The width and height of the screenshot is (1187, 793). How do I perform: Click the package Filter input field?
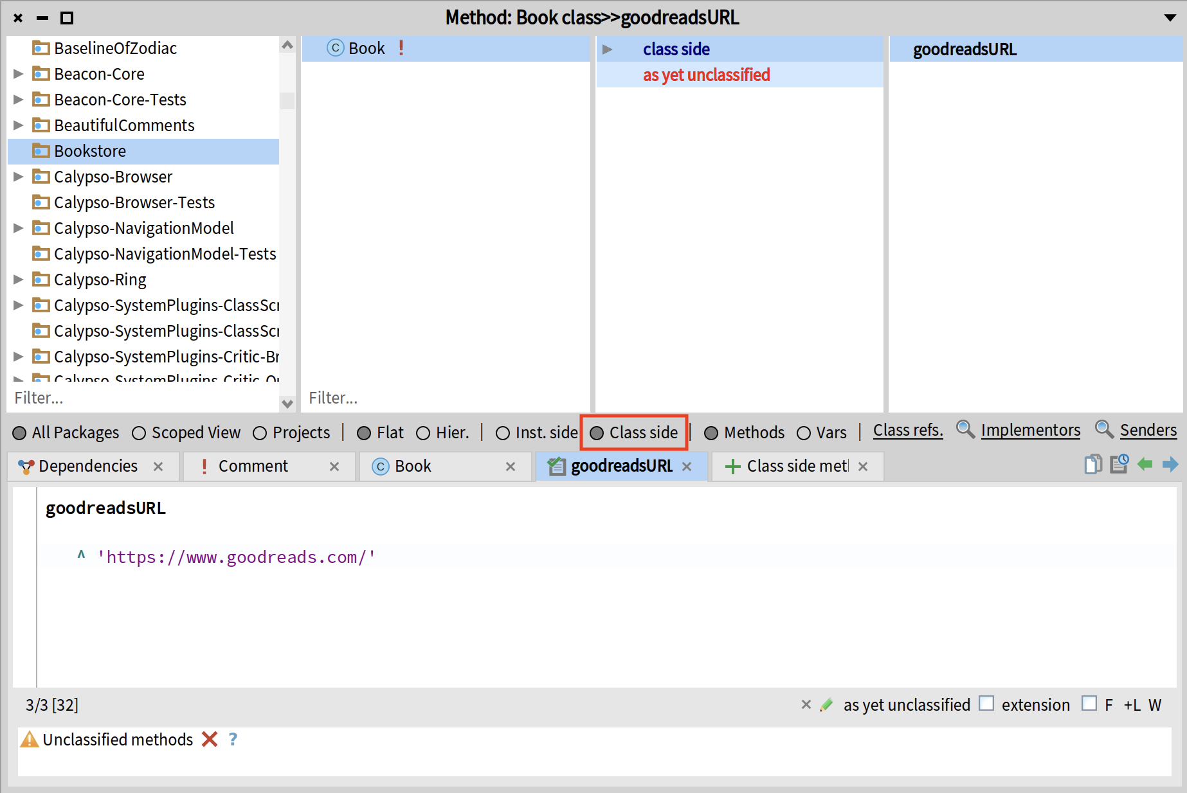141,398
